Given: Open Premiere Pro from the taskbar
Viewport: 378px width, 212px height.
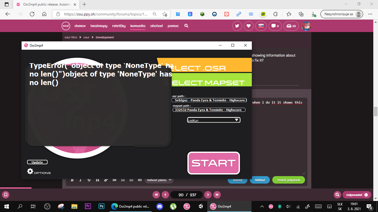Looking at the screenshot, I should [88, 206].
